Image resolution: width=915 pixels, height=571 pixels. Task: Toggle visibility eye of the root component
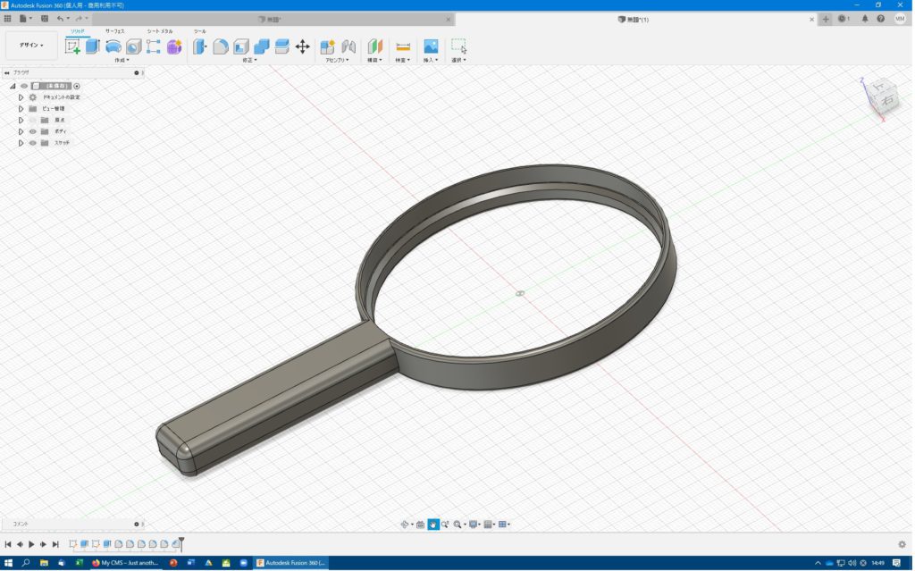[x=24, y=86]
